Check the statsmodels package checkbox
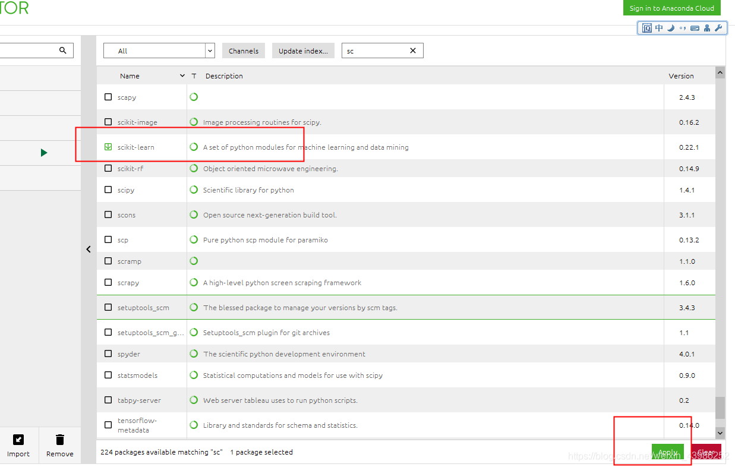This screenshot has height=467, width=735. pyautogui.click(x=108, y=375)
